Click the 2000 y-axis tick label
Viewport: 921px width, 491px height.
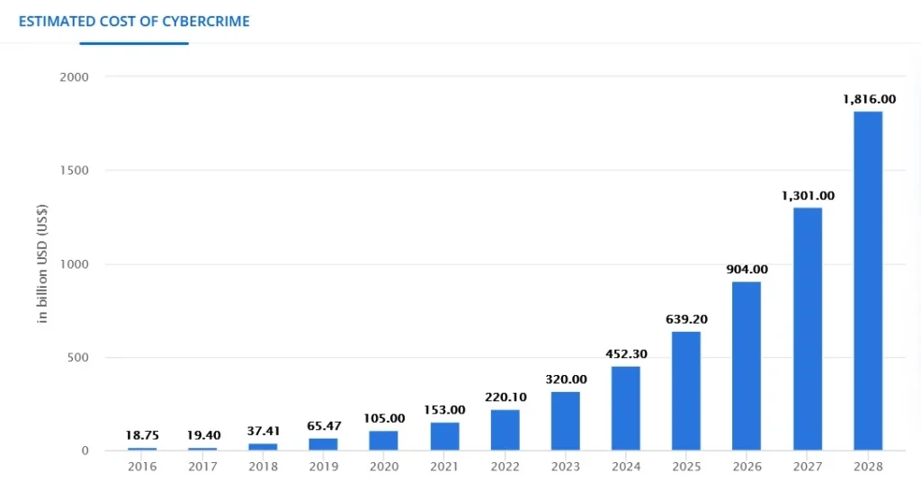pyautogui.click(x=75, y=77)
